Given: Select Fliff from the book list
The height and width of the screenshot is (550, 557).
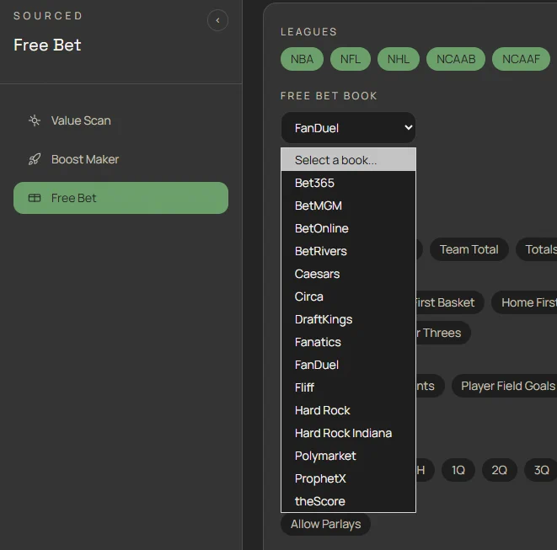Looking at the screenshot, I should tap(348, 387).
